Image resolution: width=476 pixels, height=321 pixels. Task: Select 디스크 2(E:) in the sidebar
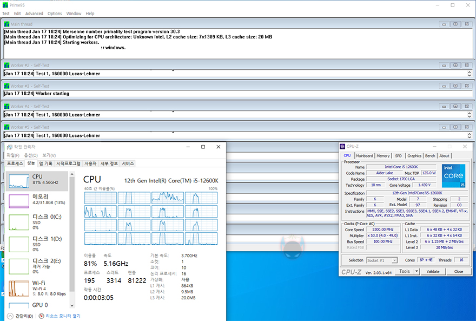click(x=37, y=266)
